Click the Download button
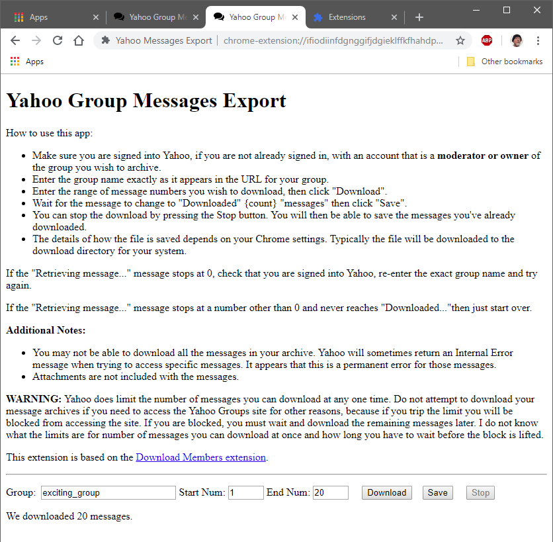 pyautogui.click(x=386, y=492)
